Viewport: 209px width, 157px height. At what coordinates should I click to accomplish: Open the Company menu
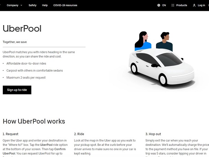13,5
